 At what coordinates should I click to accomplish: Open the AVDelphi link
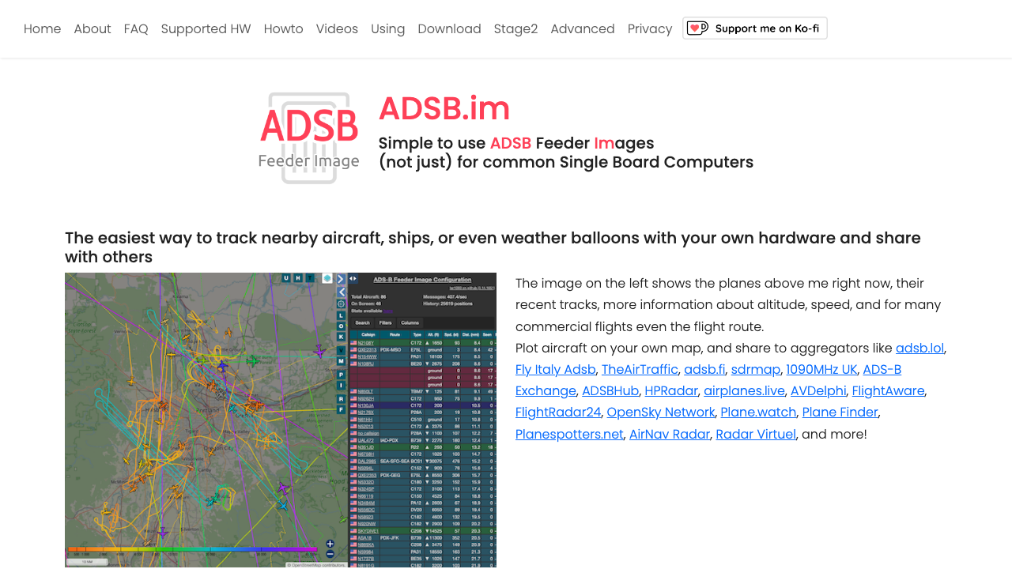pyautogui.click(x=818, y=390)
